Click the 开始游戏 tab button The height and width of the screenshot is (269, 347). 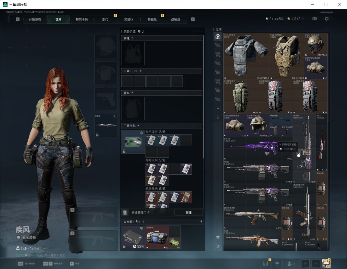click(35, 19)
